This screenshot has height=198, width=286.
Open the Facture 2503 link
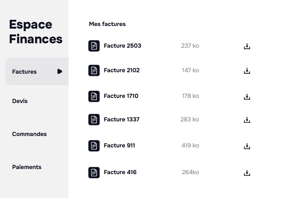click(122, 46)
